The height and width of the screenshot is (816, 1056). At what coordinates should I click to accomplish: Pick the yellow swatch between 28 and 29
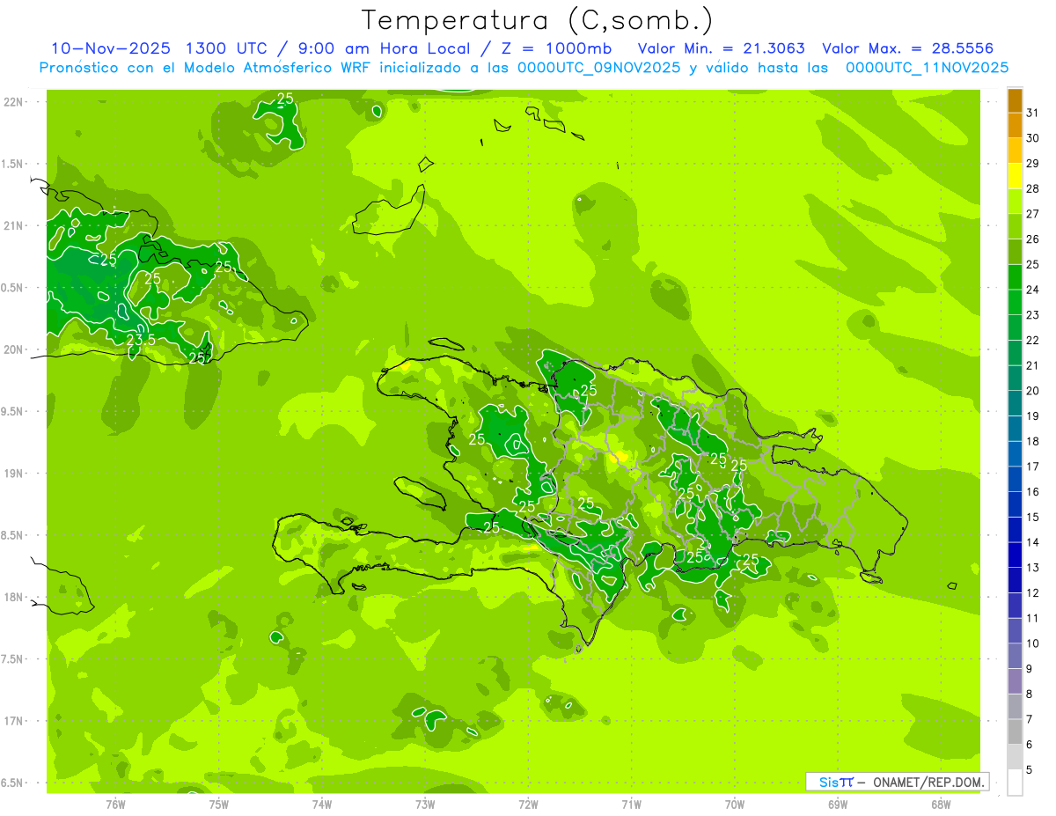click(x=1015, y=176)
